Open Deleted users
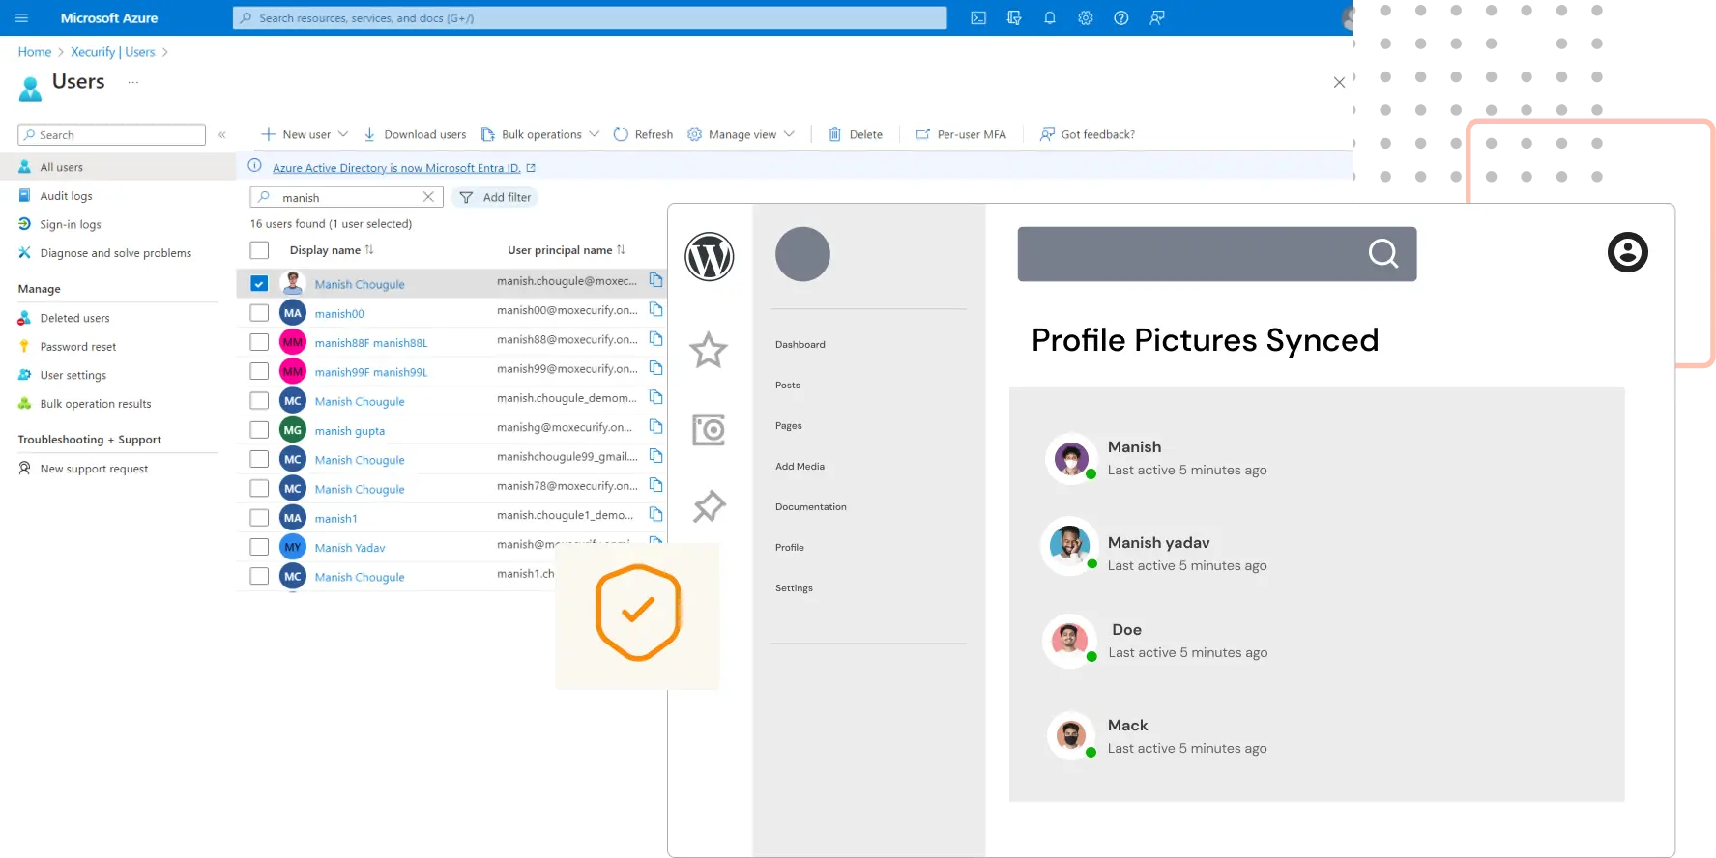 [x=74, y=318]
